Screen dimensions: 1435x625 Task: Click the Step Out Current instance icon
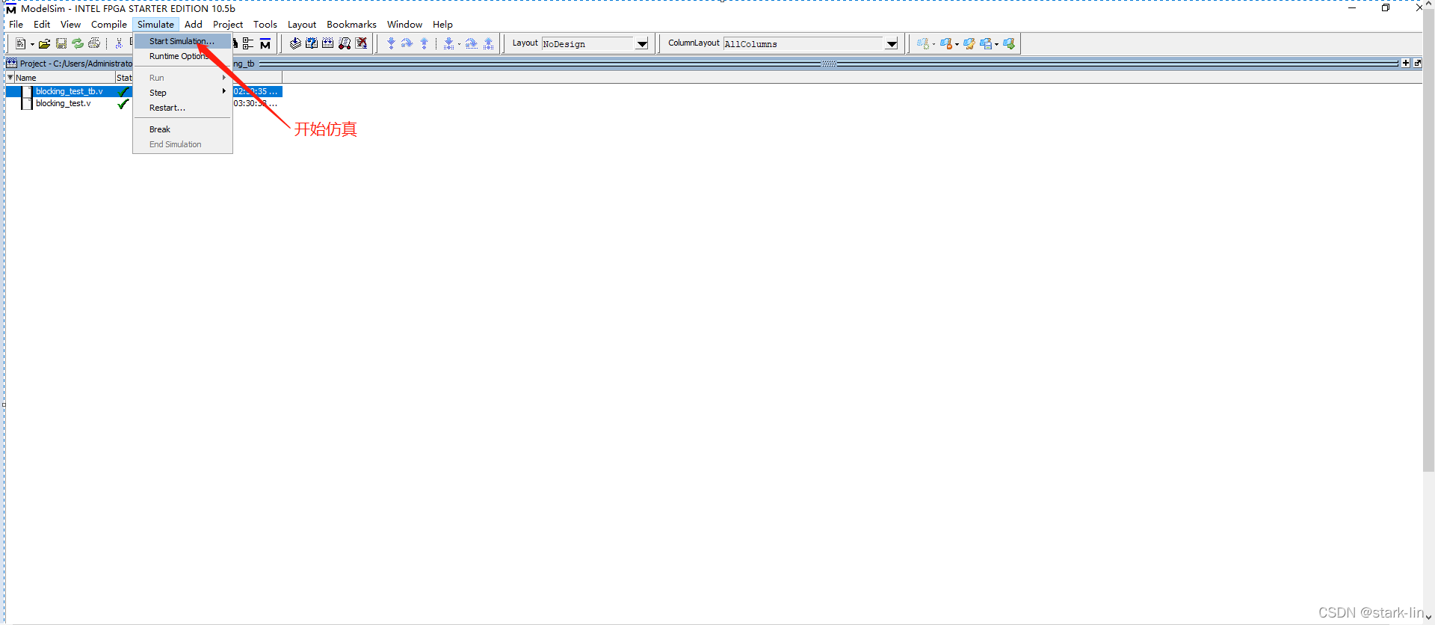coord(488,43)
